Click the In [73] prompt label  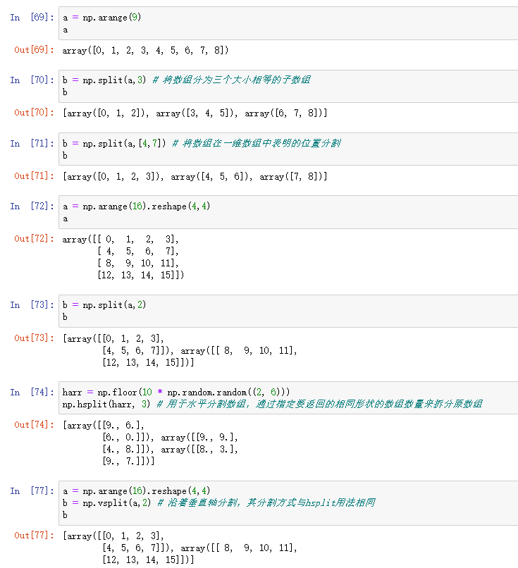point(32,305)
